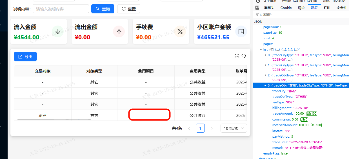Open the 10 条/页 page size dropdown

pyautogui.click(x=234, y=128)
